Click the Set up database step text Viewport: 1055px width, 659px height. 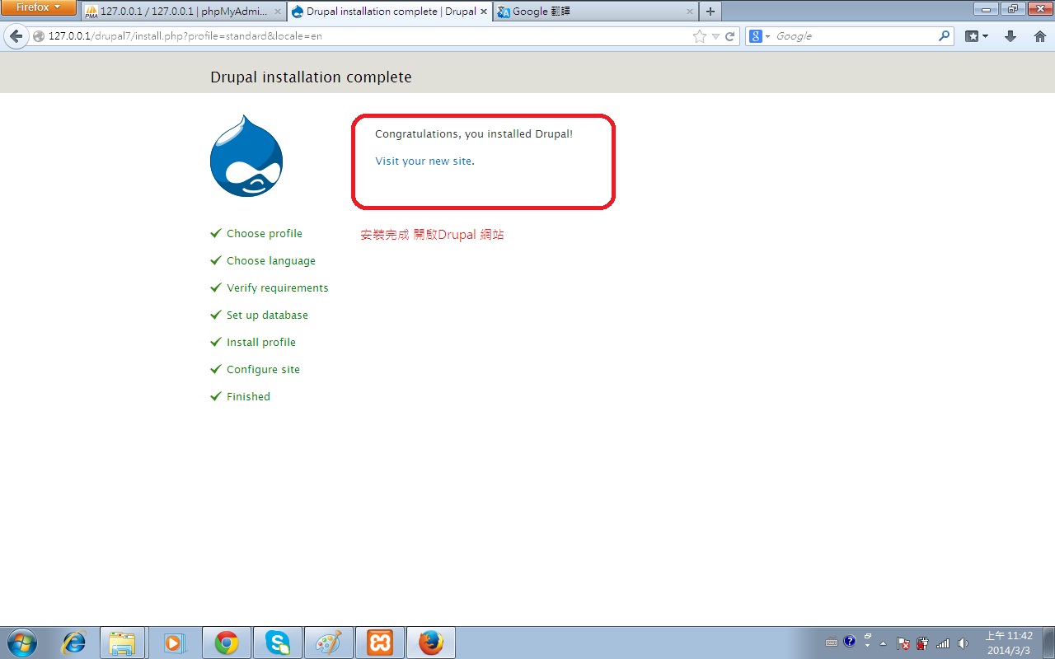coord(267,315)
